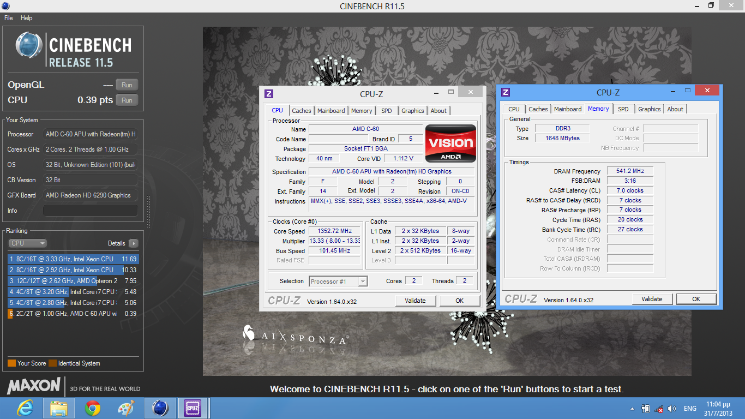Click the memory Size value 1648 MBytes

(562, 139)
